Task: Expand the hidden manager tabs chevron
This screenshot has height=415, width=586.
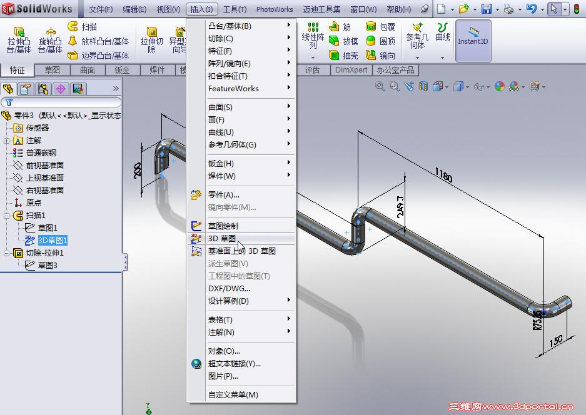Action: tap(116, 89)
